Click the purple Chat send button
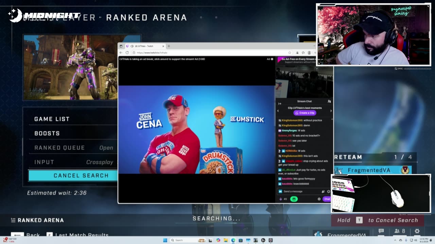 [327, 199]
